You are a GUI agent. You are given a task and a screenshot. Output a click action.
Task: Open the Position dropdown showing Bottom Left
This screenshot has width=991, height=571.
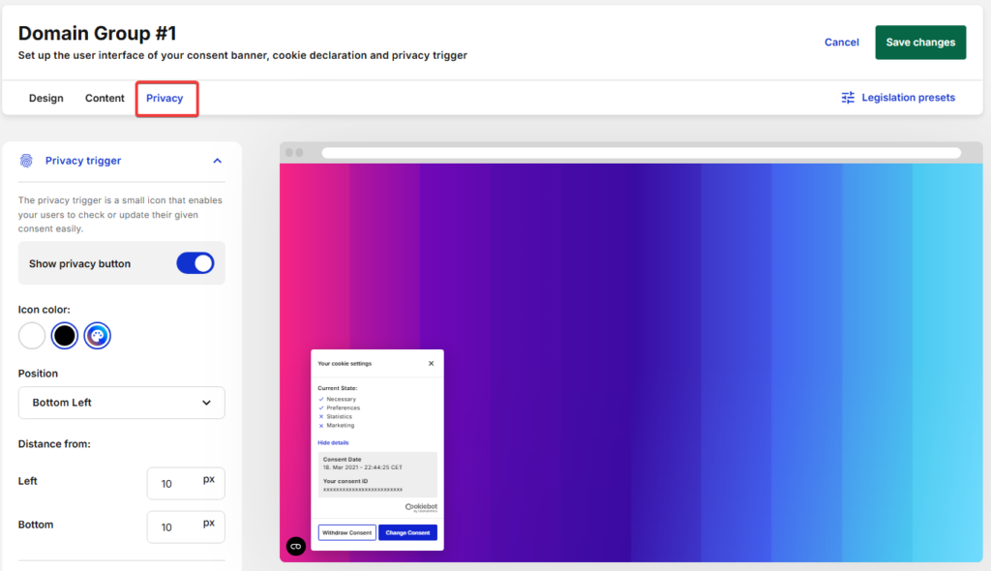[x=121, y=403]
